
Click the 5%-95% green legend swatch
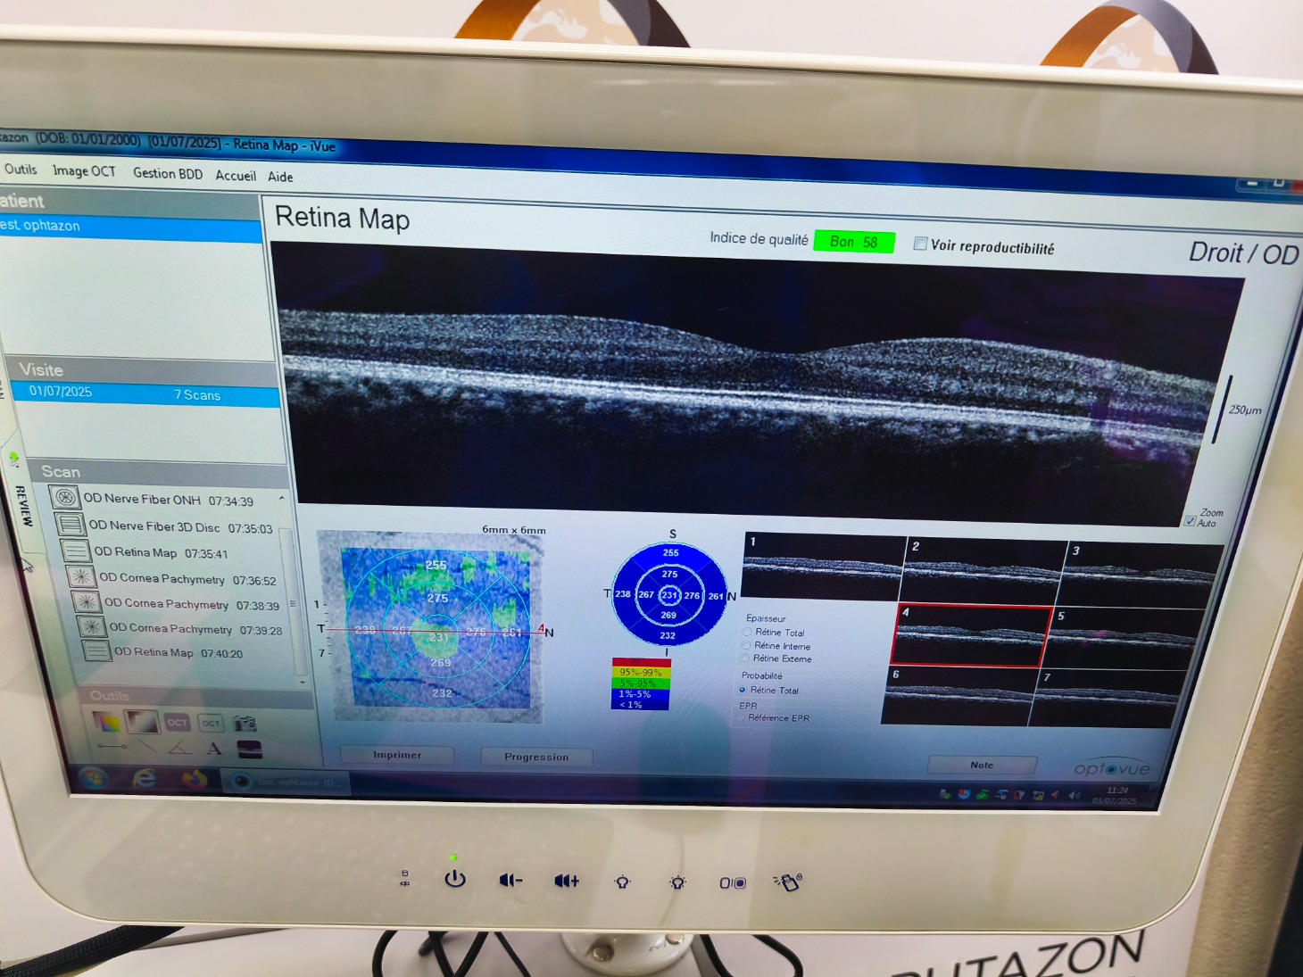[640, 683]
